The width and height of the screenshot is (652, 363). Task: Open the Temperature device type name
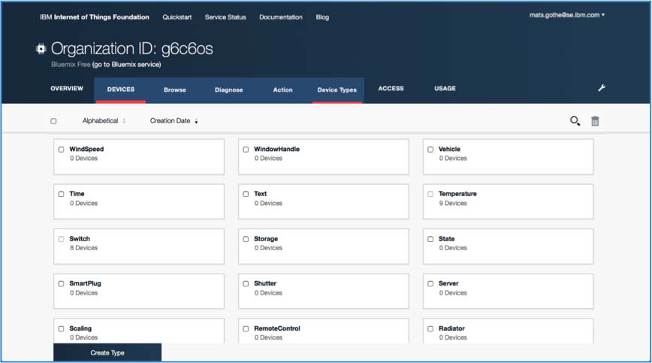(x=457, y=194)
